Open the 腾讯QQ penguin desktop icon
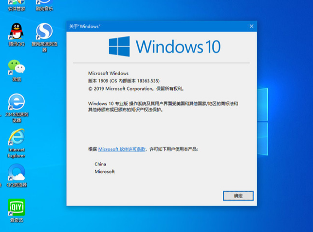The width and height of the screenshot is (313, 232). (17, 34)
